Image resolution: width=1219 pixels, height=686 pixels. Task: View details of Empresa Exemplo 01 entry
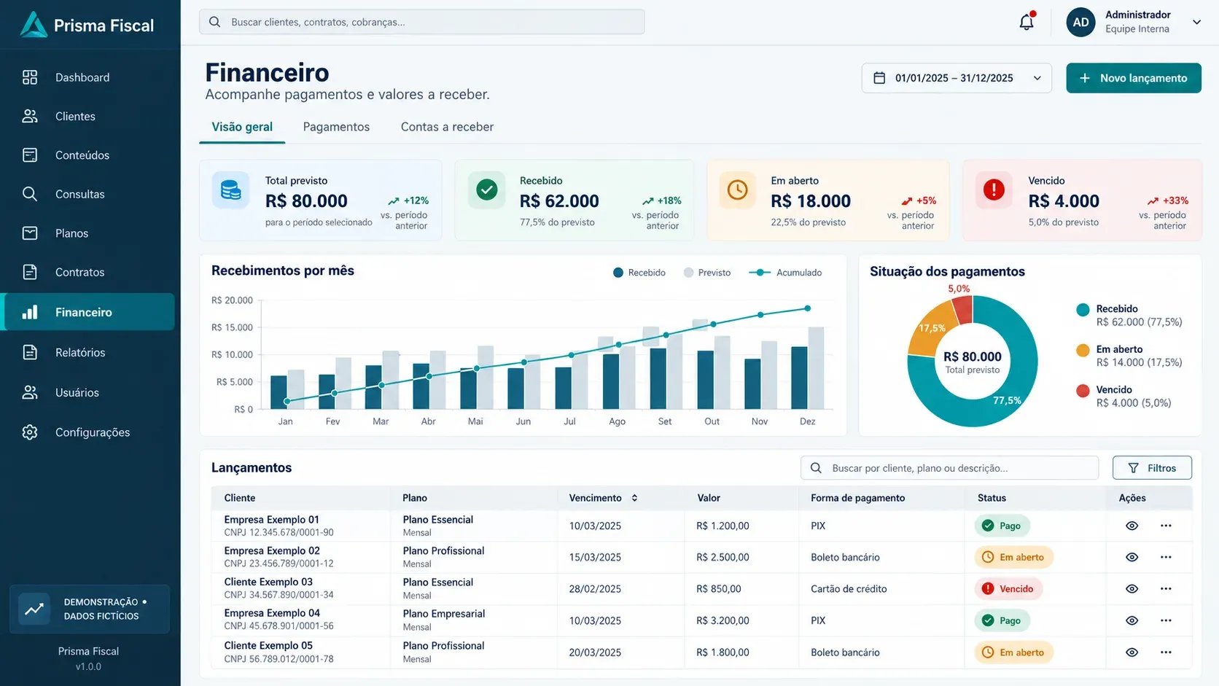click(x=1132, y=526)
